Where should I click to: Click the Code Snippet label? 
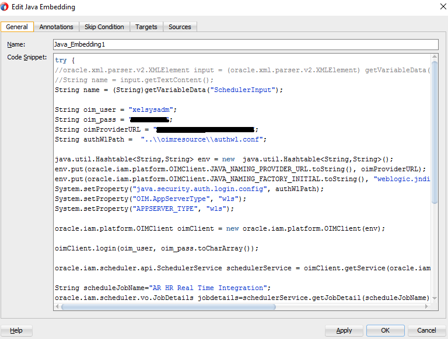pos(27,57)
